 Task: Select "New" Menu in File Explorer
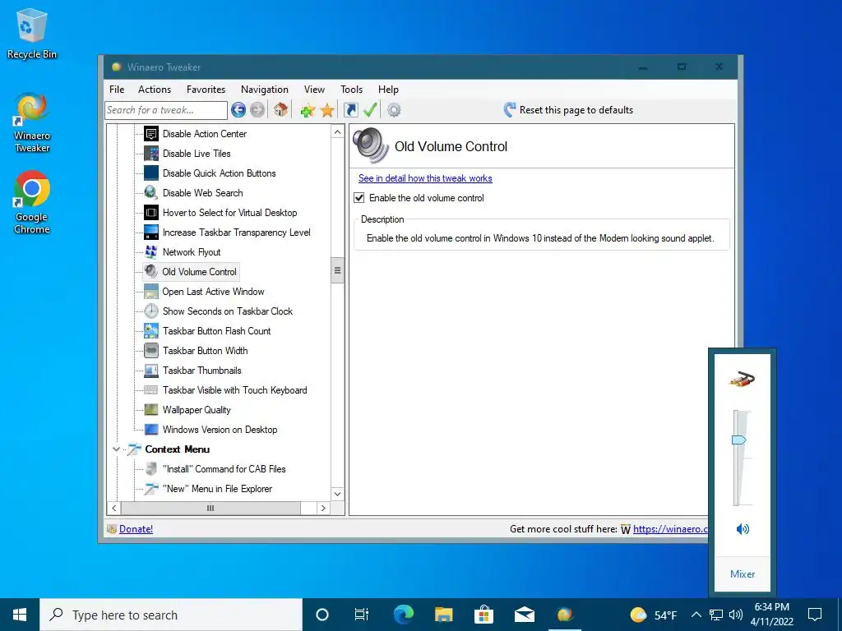(x=217, y=489)
